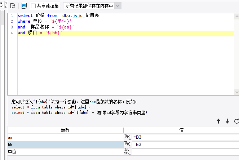
Task: Open the formula type selector for bb
Action: [x=127, y=144]
